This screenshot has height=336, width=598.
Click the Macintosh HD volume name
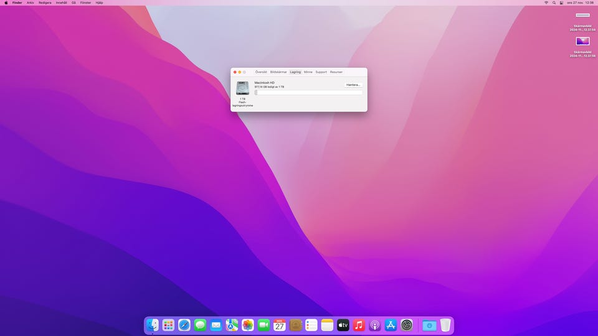click(264, 83)
